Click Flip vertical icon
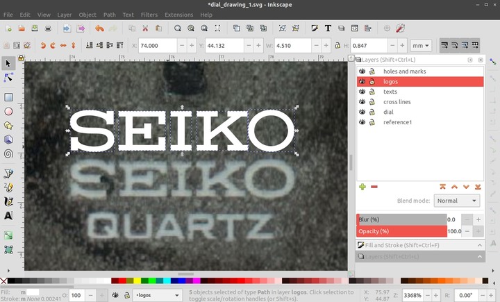This screenshot has width=500, height=302. coord(74,46)
